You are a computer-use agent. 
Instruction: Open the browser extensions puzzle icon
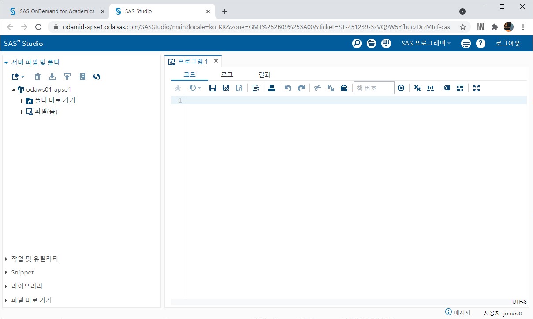tap(495, 27)
